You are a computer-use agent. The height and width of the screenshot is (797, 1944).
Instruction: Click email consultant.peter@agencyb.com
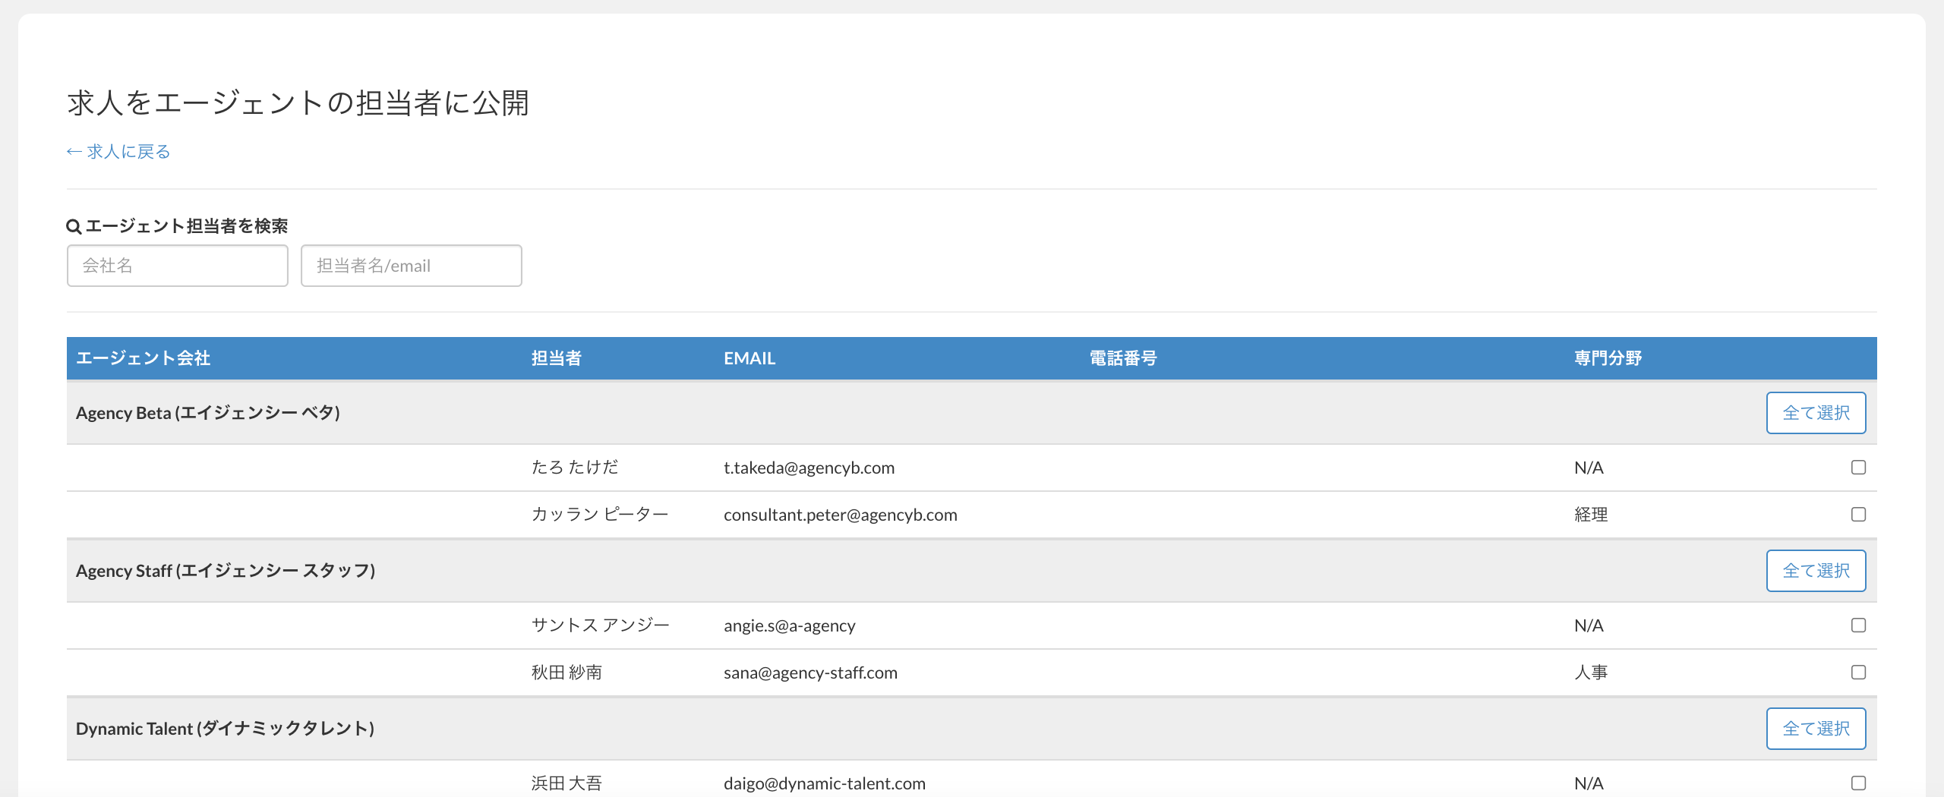pos(840,515)
